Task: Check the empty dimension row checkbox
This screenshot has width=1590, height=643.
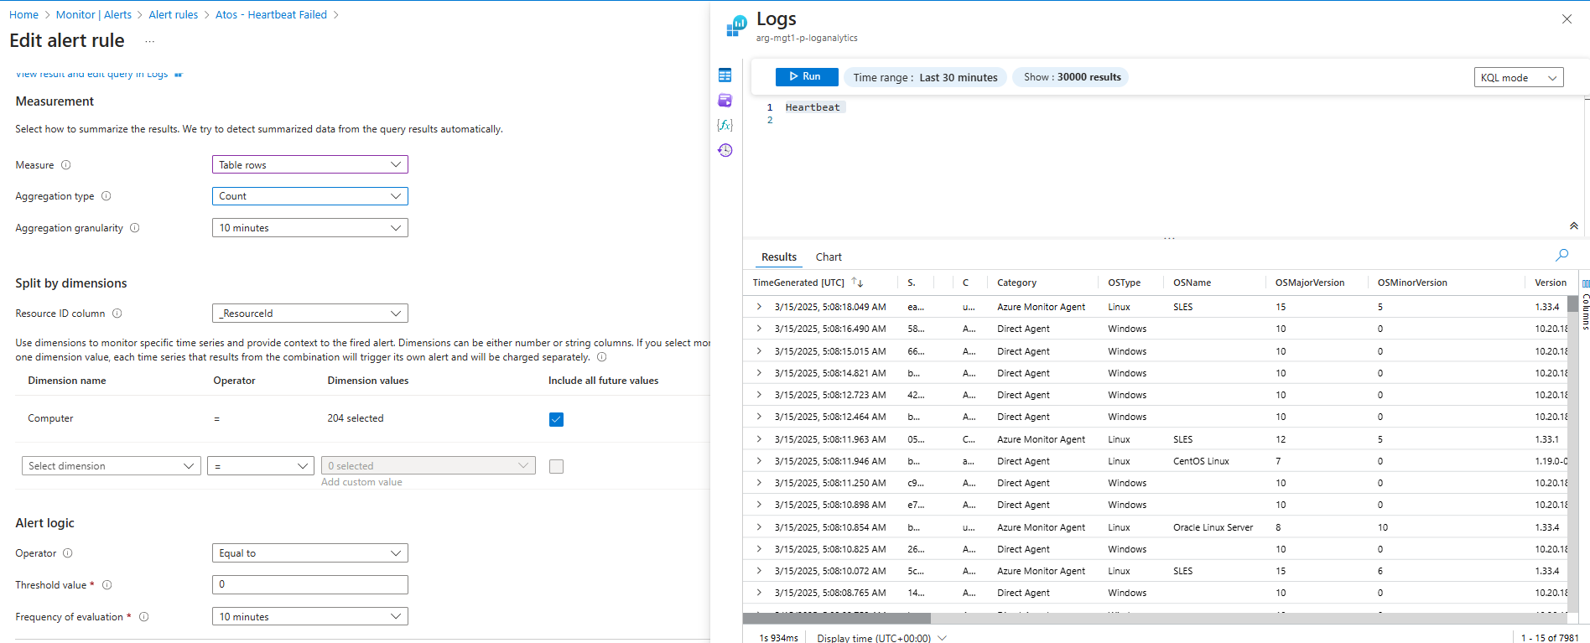Action: [x=556, y=466]
